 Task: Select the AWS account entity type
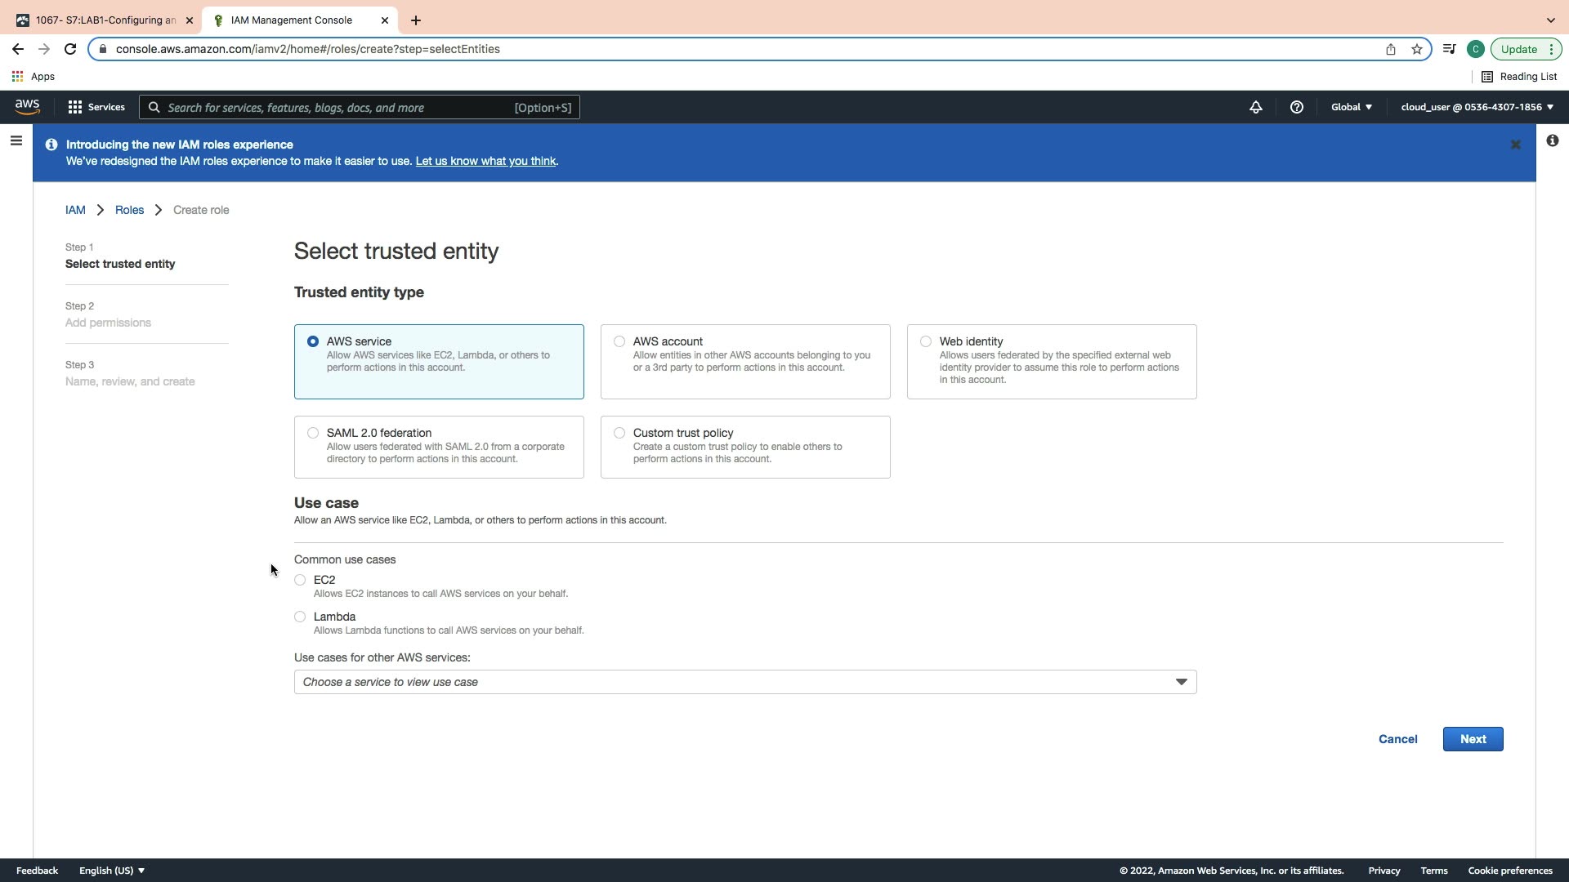[x=619, y=341]
